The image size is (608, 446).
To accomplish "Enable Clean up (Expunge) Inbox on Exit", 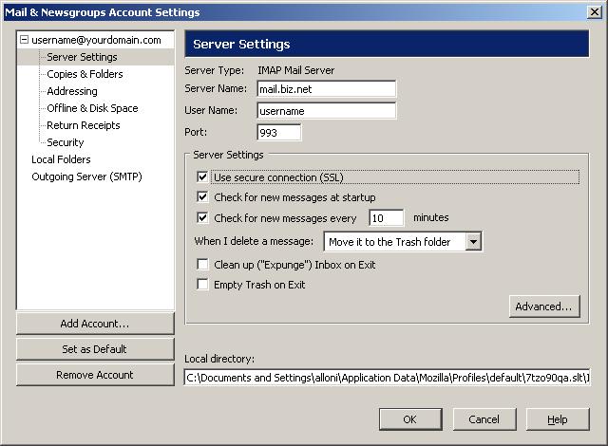I will tap(202, 265).
